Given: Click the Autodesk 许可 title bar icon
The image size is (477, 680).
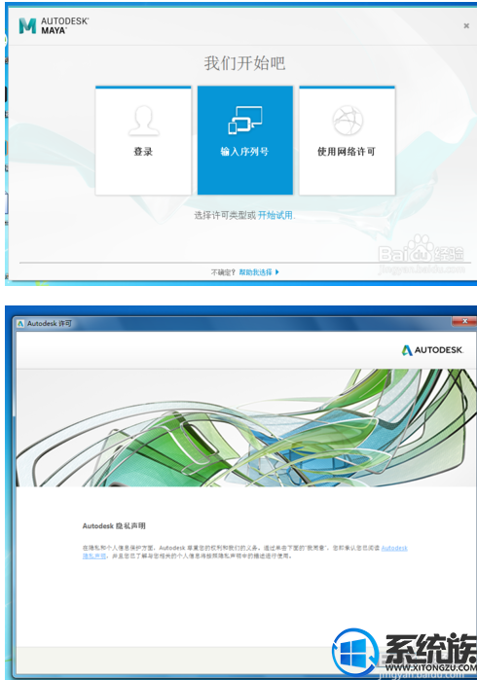Looking at the screenshot, I should pyautogui.click(x=20, y=324).
